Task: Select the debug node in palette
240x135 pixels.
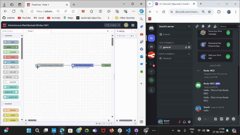Action: [11, 47]
